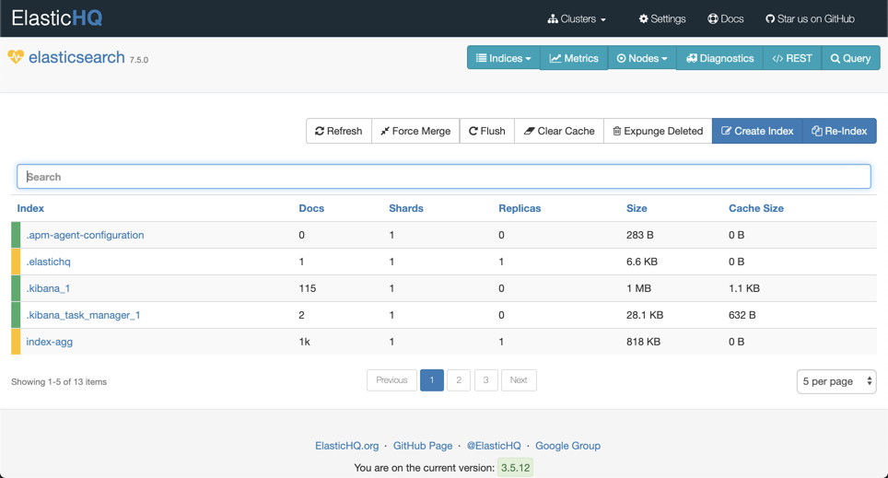This screenshot has height=478, width=888.
Task: Open the @ElasticHQ footer link
Action: [x=494, y=446]
